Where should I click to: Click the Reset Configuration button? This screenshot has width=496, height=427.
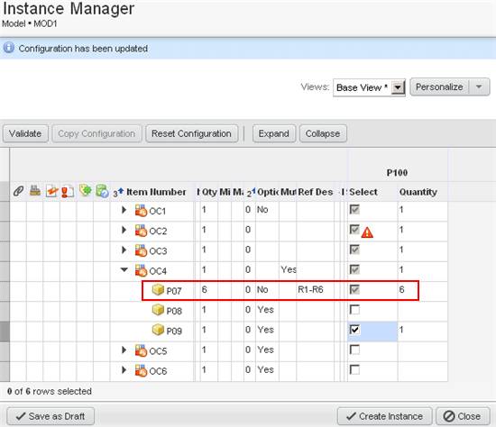point(192,133)
